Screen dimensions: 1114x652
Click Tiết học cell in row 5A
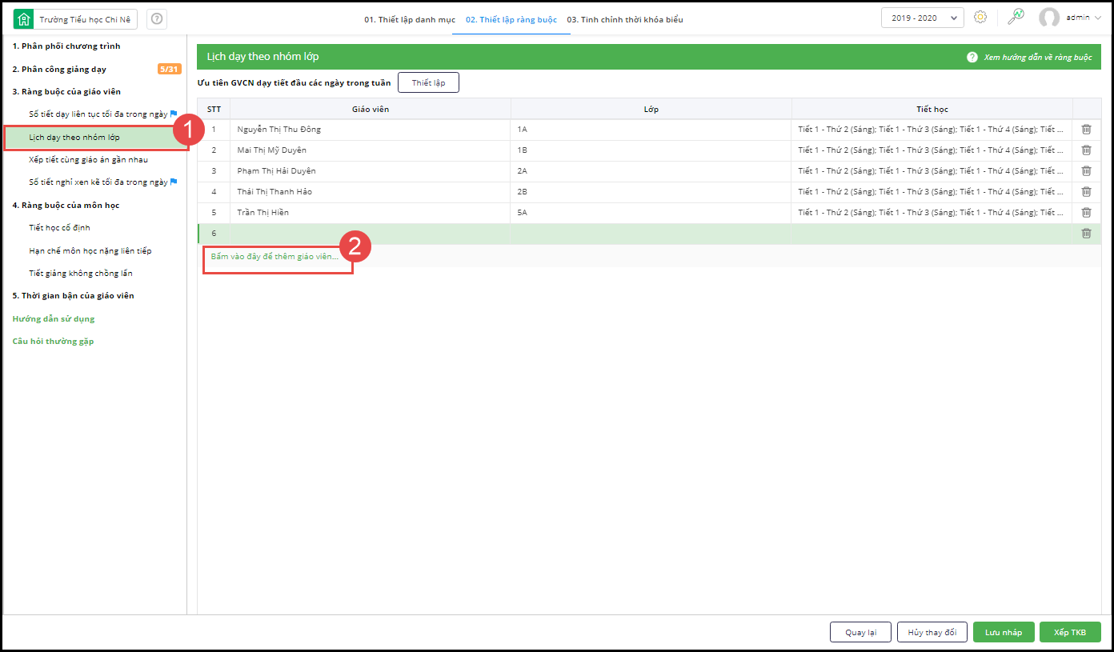click(x=932, y=212)
